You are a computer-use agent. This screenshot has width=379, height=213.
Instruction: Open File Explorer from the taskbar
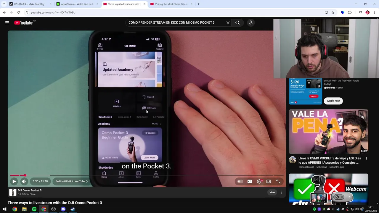pos(24,209)
